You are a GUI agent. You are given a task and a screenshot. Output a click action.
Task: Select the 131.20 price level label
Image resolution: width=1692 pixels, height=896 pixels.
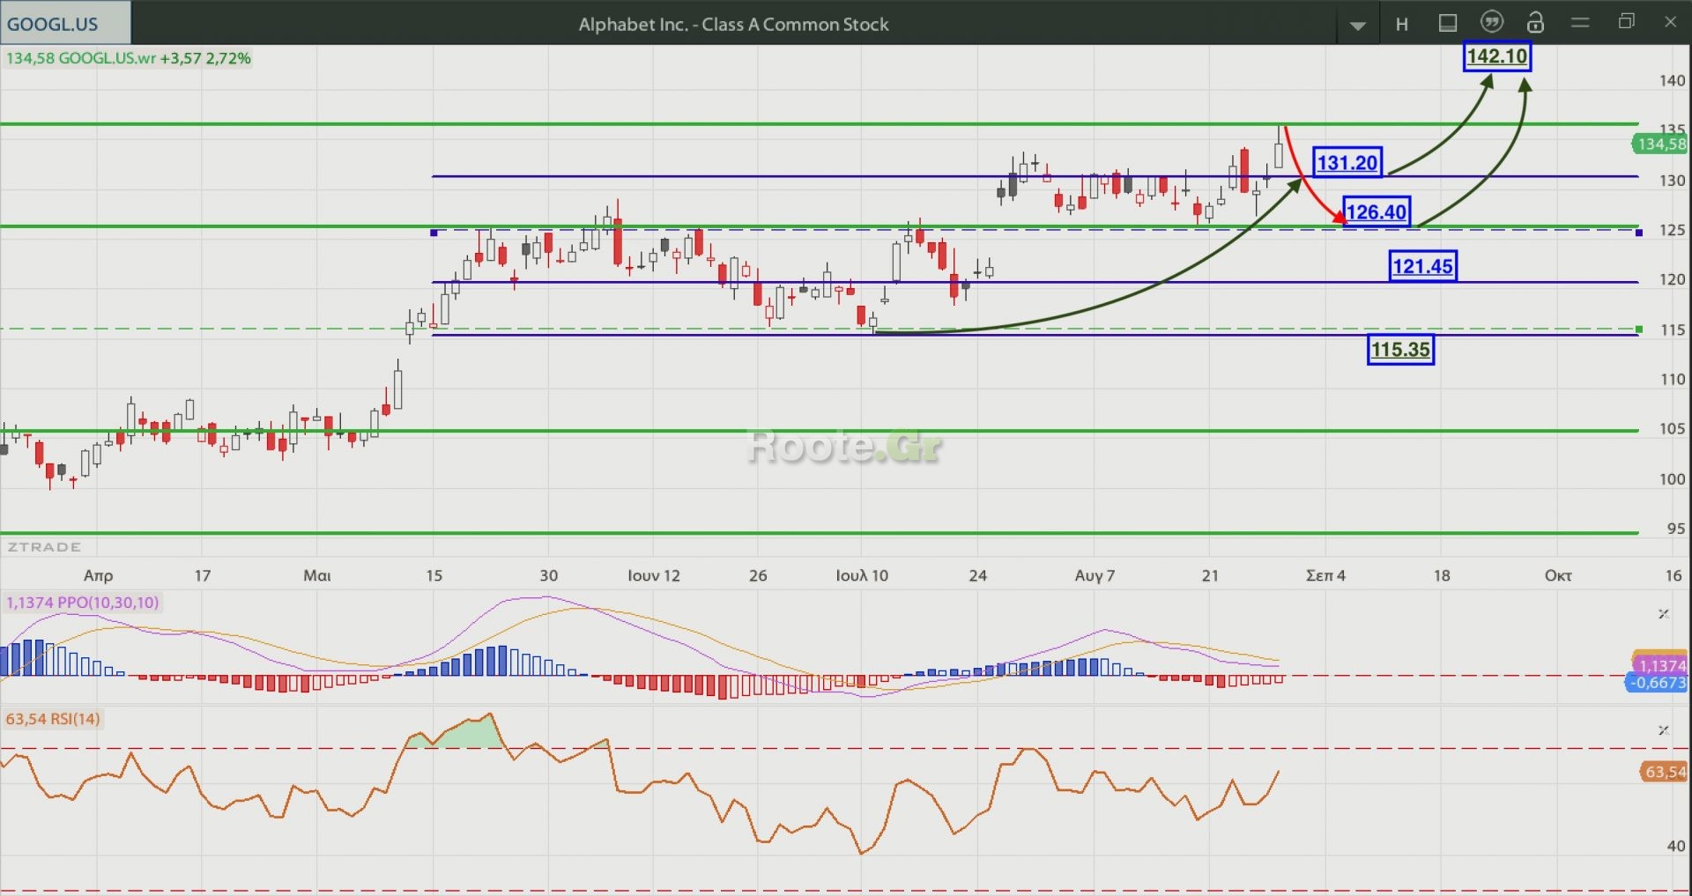point(1347,163)
